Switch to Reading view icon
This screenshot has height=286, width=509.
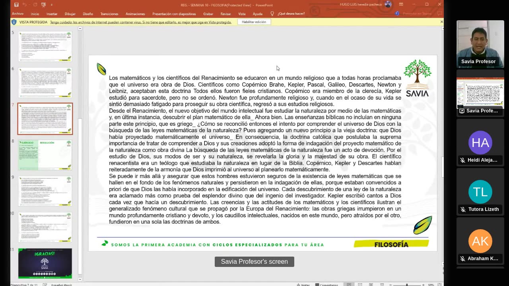[x=371, y=285]
